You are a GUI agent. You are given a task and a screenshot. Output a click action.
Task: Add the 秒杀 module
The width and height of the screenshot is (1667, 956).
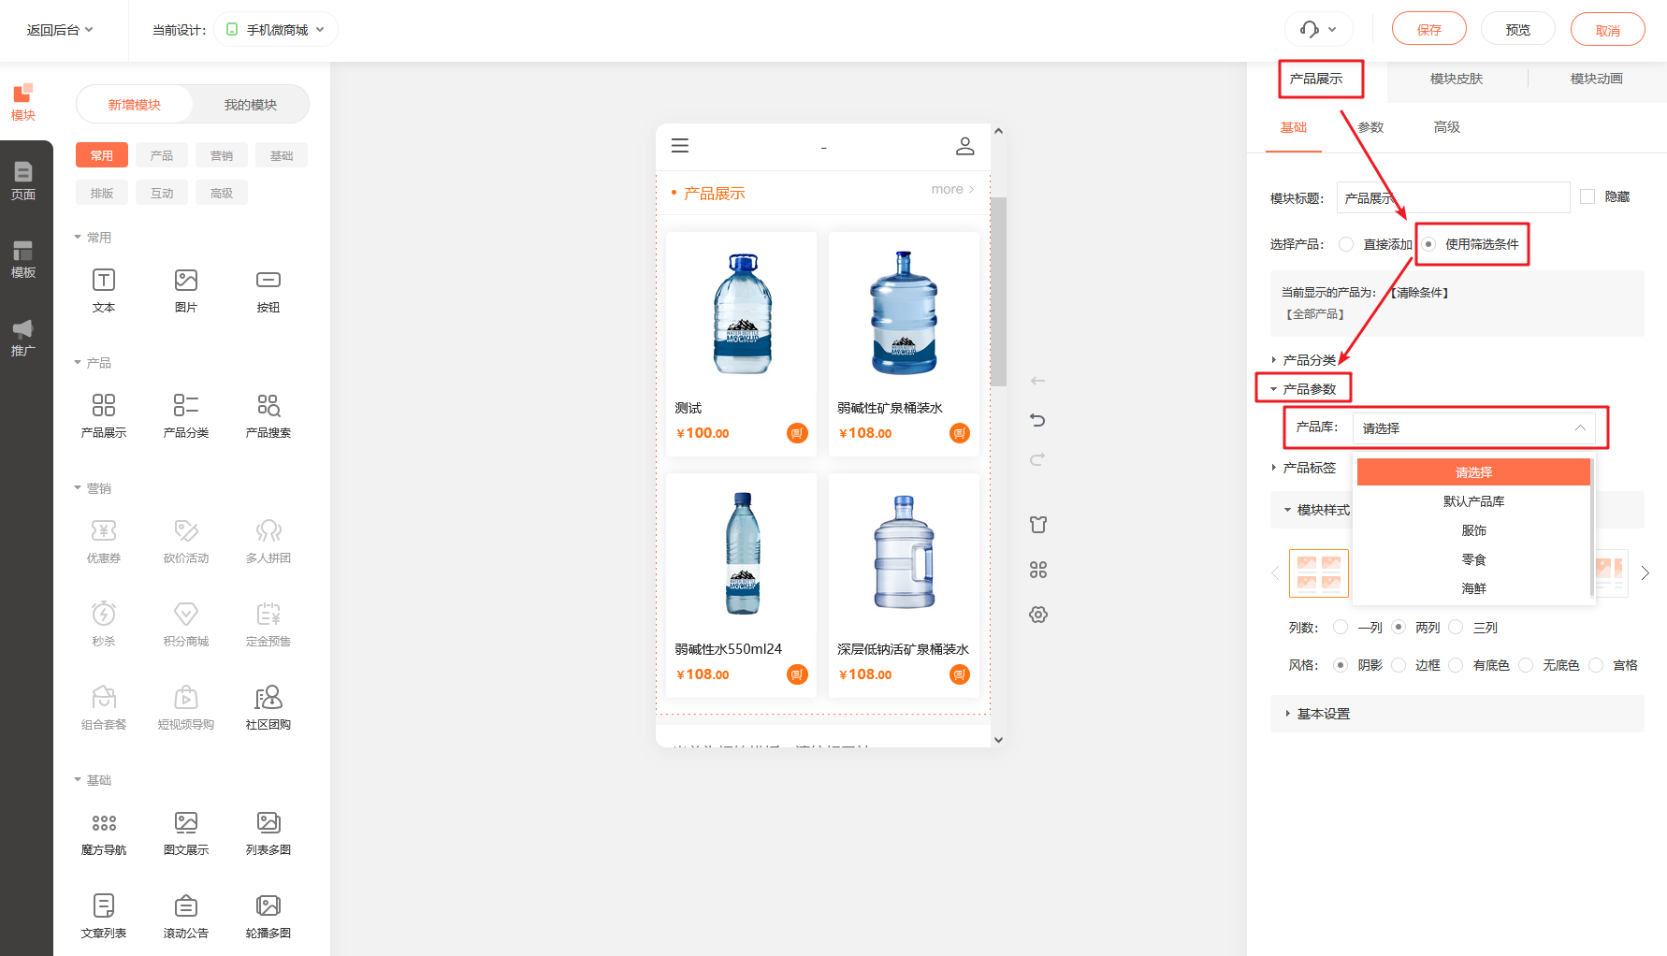104,624
